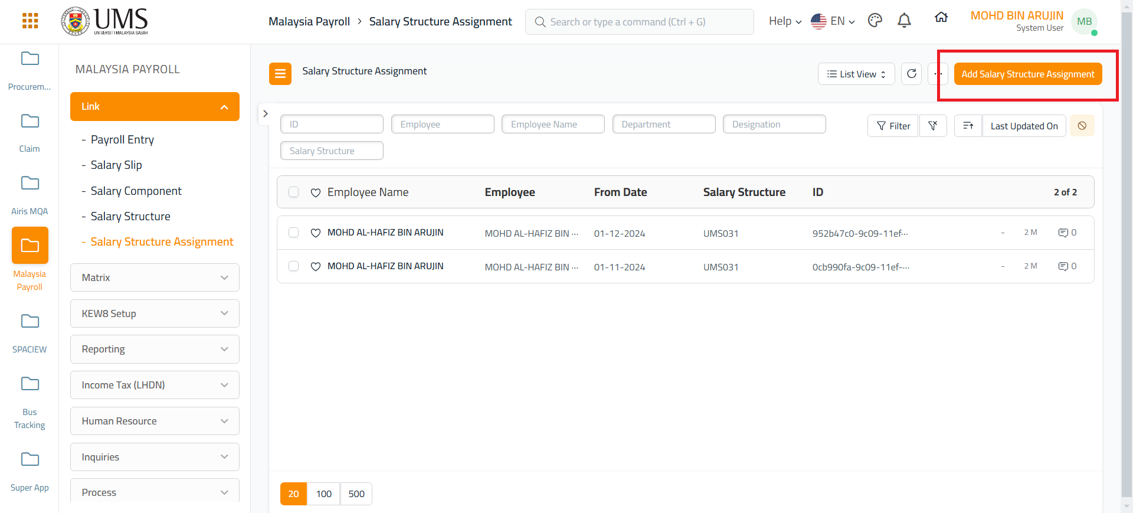Focus the Salary Structure filter field
The image size is (1133, 513).
point(332,151)
